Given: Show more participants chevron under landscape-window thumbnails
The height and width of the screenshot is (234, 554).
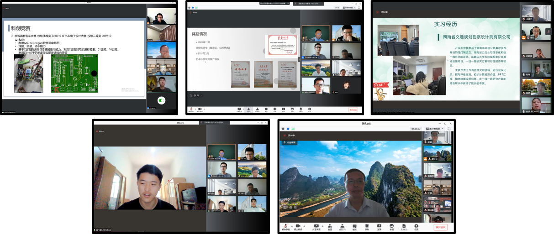Looking at the screenshot, I should 438,219.
